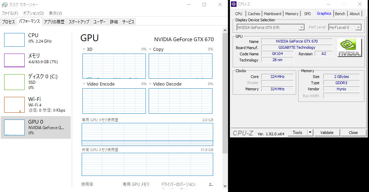
Task: Click the Core clock 324 MHz field
Action: coord(277,77)
